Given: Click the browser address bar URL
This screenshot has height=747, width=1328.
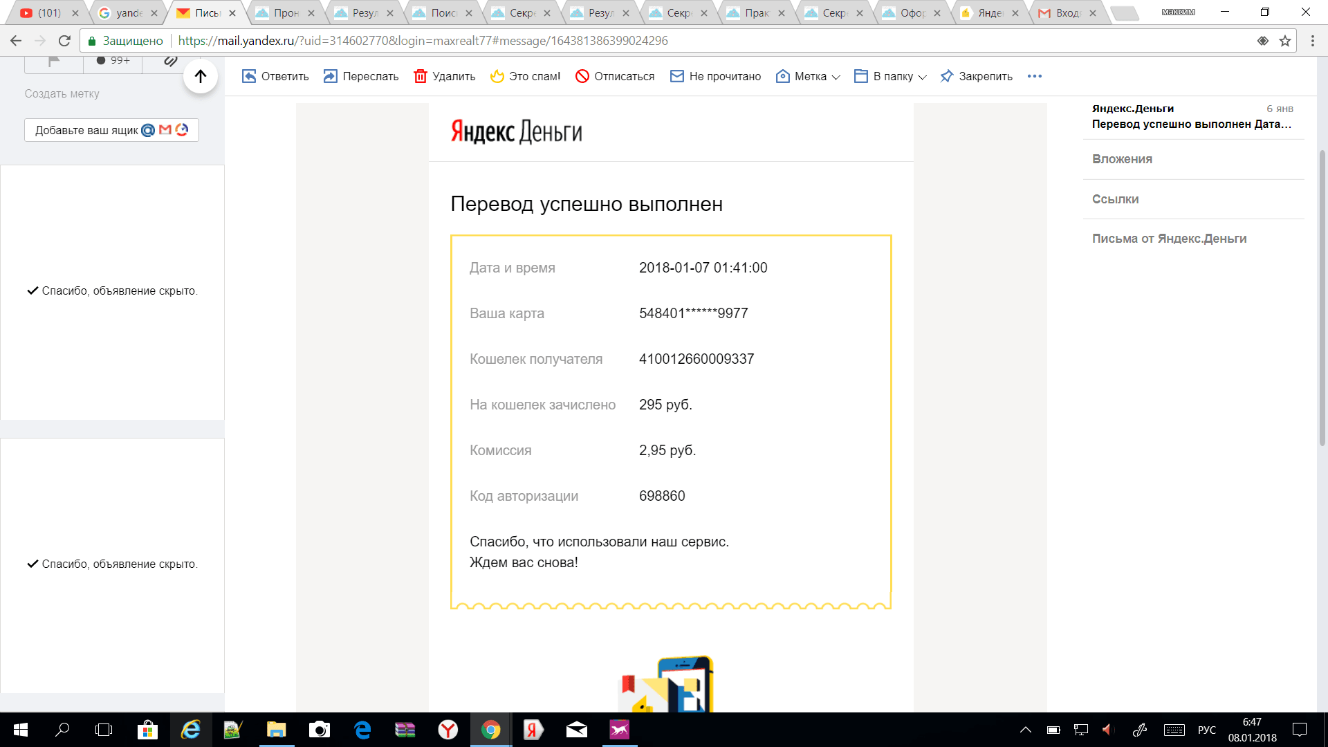Looking at the screenshot, I should point(423,41).
